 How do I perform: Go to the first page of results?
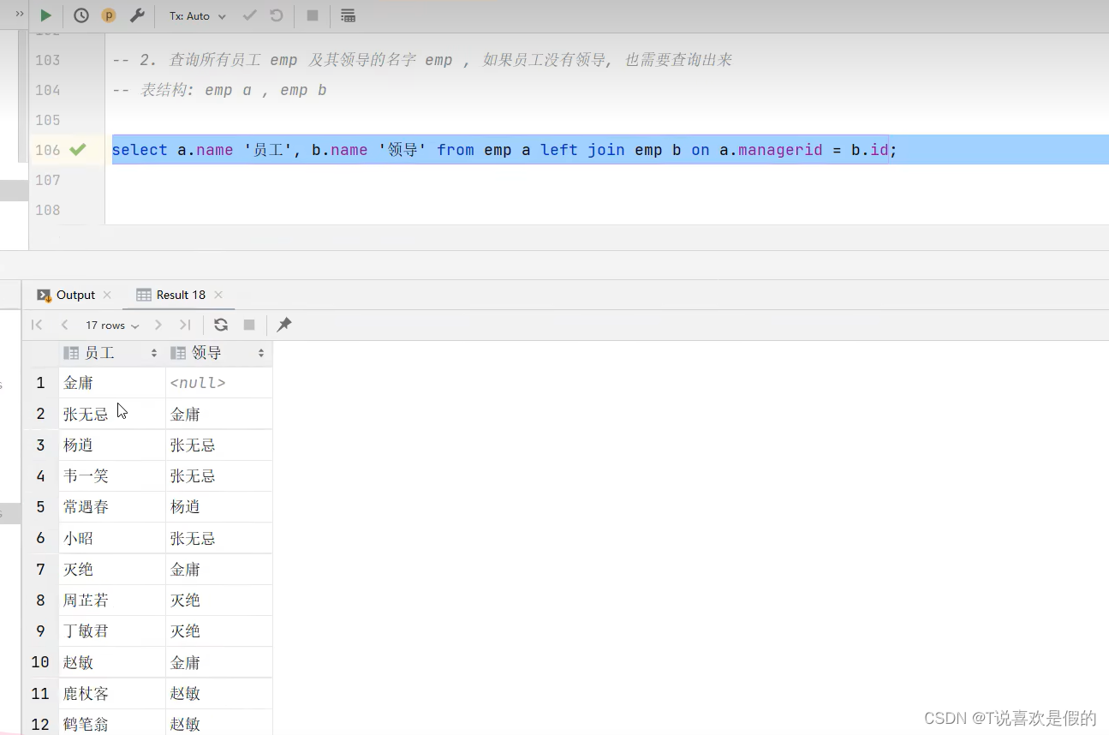pyautogui.click(x=37, y=325)
